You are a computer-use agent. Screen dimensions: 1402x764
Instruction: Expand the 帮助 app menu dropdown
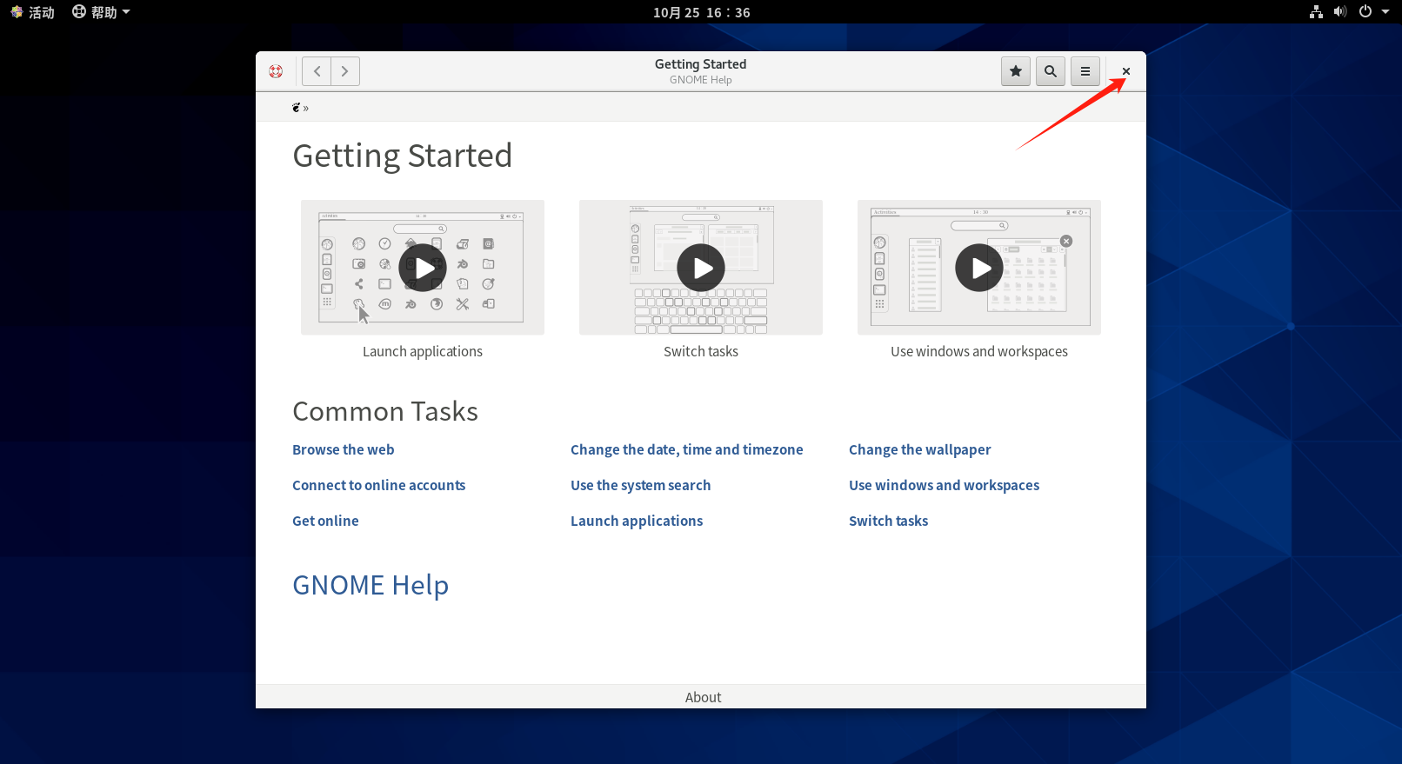101,12
